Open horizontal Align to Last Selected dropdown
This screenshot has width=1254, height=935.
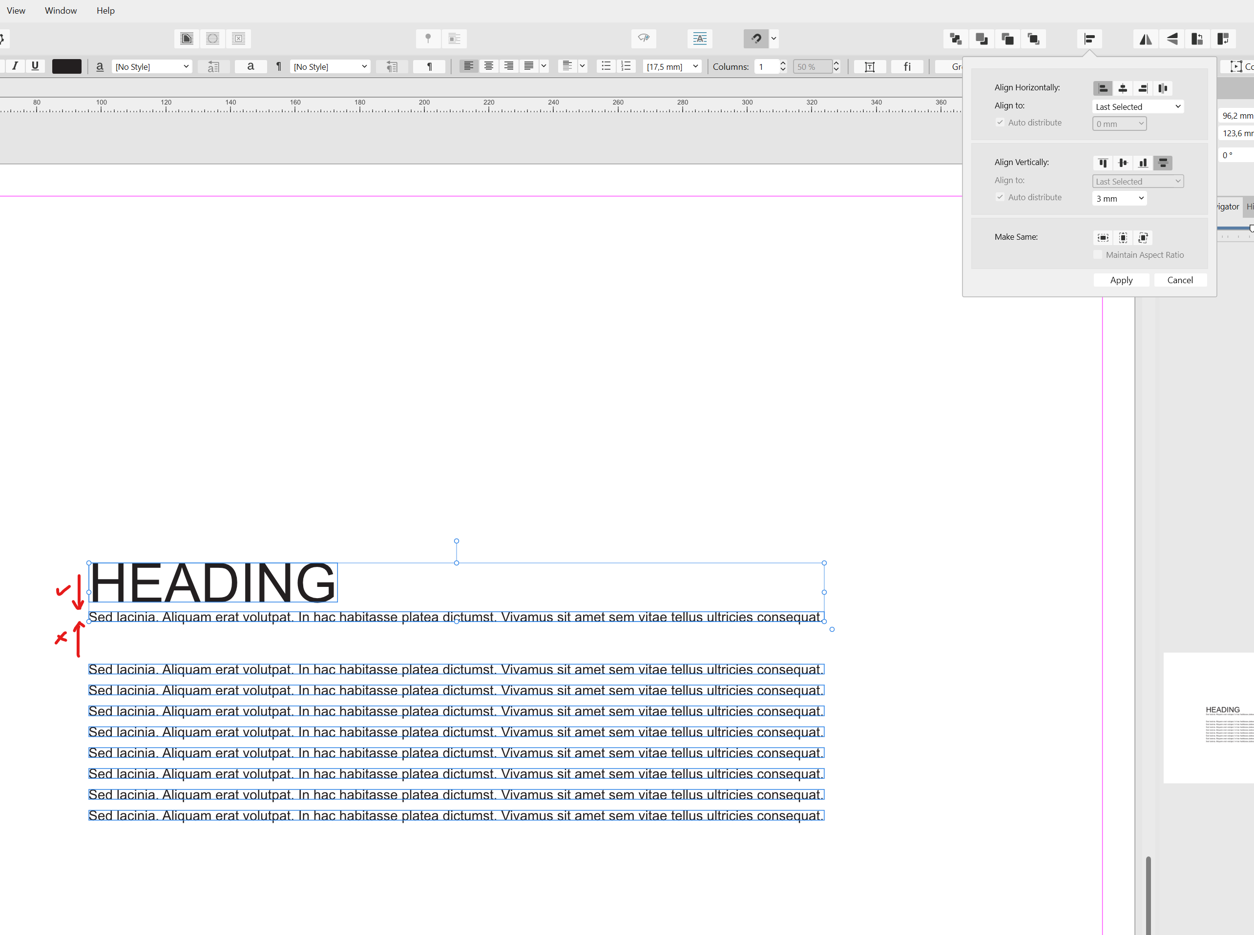[1137, 106]
